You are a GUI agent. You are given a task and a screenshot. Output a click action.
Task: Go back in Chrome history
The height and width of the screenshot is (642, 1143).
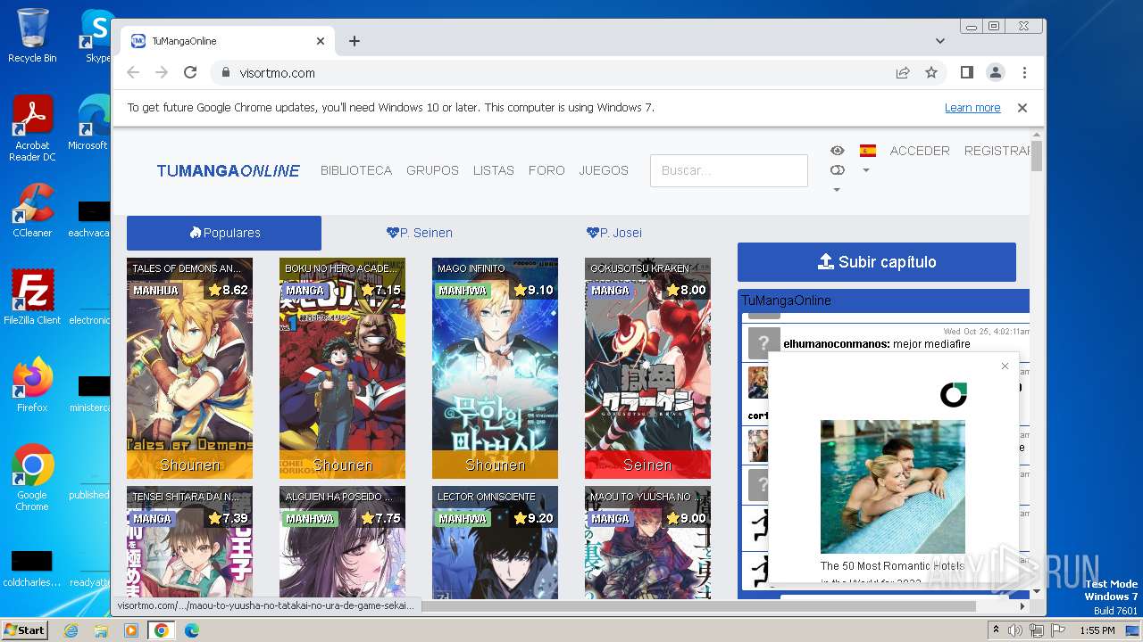[133, 73]
